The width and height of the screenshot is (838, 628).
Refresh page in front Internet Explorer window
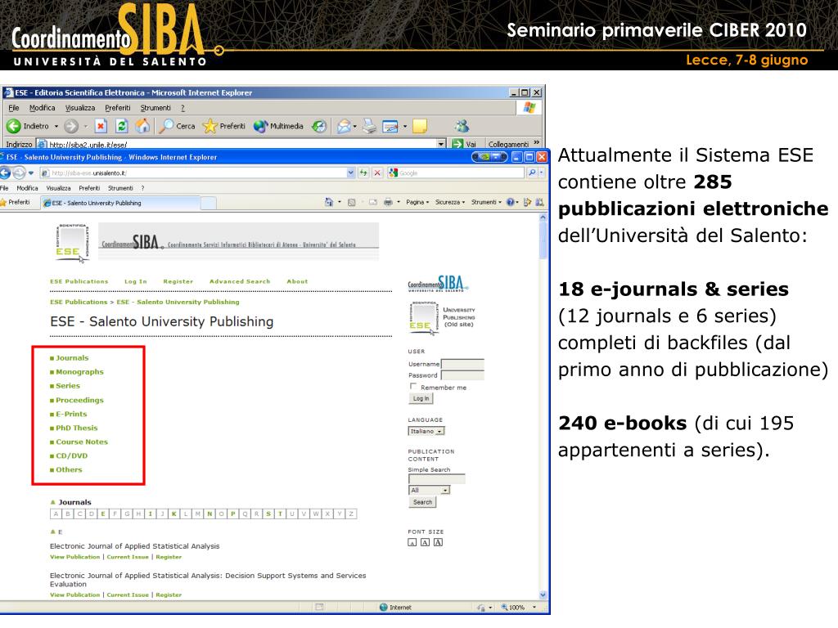(x=363, y=173)
